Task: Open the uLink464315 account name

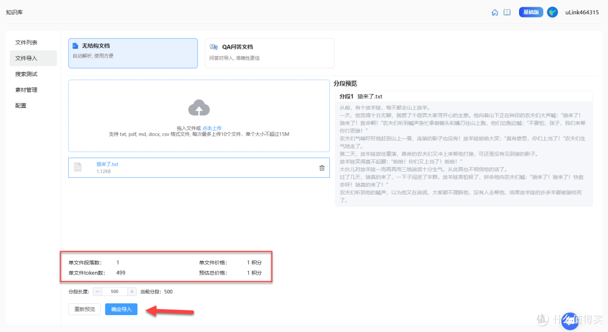Action: [582, 12]
